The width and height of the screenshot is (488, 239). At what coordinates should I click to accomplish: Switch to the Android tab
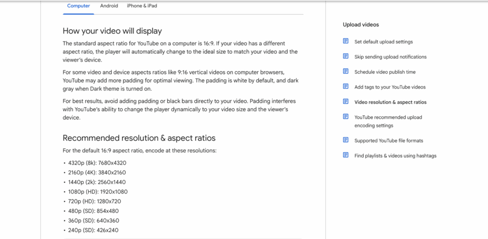click(x=109, y=6)
